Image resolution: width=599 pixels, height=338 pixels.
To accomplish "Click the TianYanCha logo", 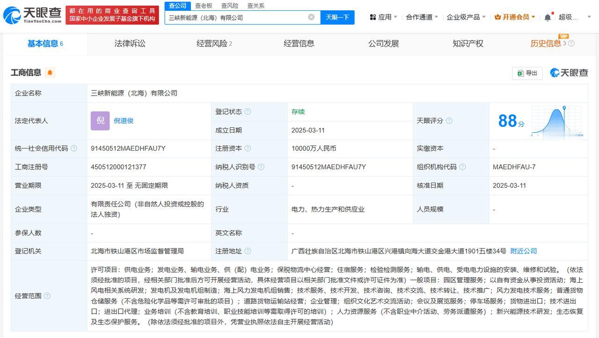I will click(x=32, y=15).
